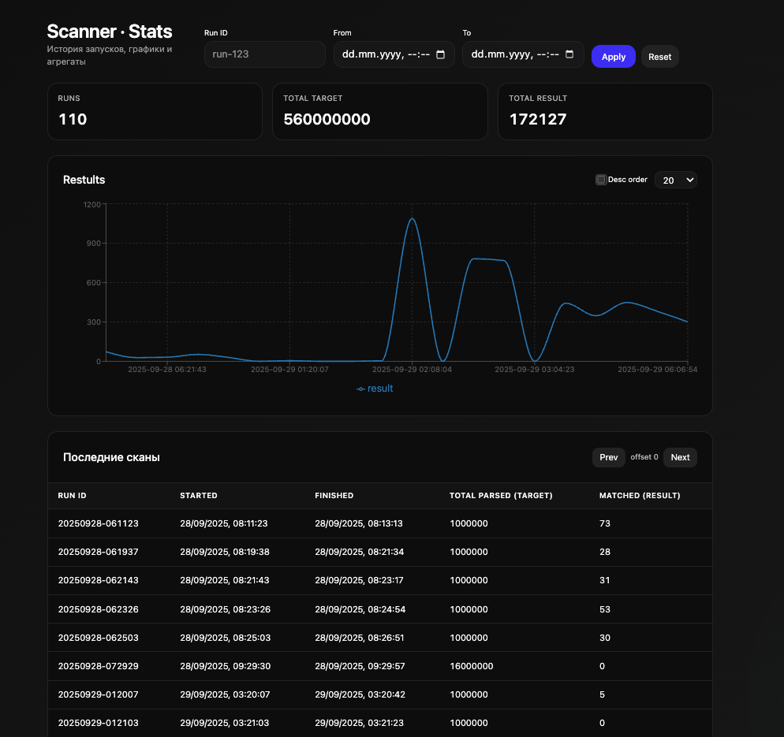Click the chart peak near 02:08:04

click(x=412, y=219)
